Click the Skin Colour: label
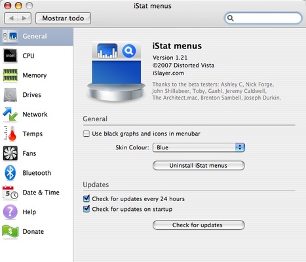The image size is (306, 262). (x=132, y=147)
